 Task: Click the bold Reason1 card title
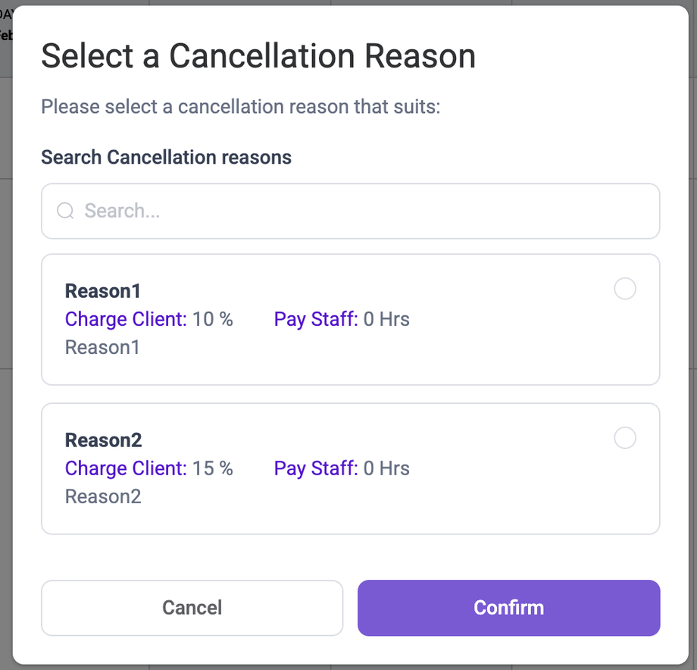(x=103, y=291)
